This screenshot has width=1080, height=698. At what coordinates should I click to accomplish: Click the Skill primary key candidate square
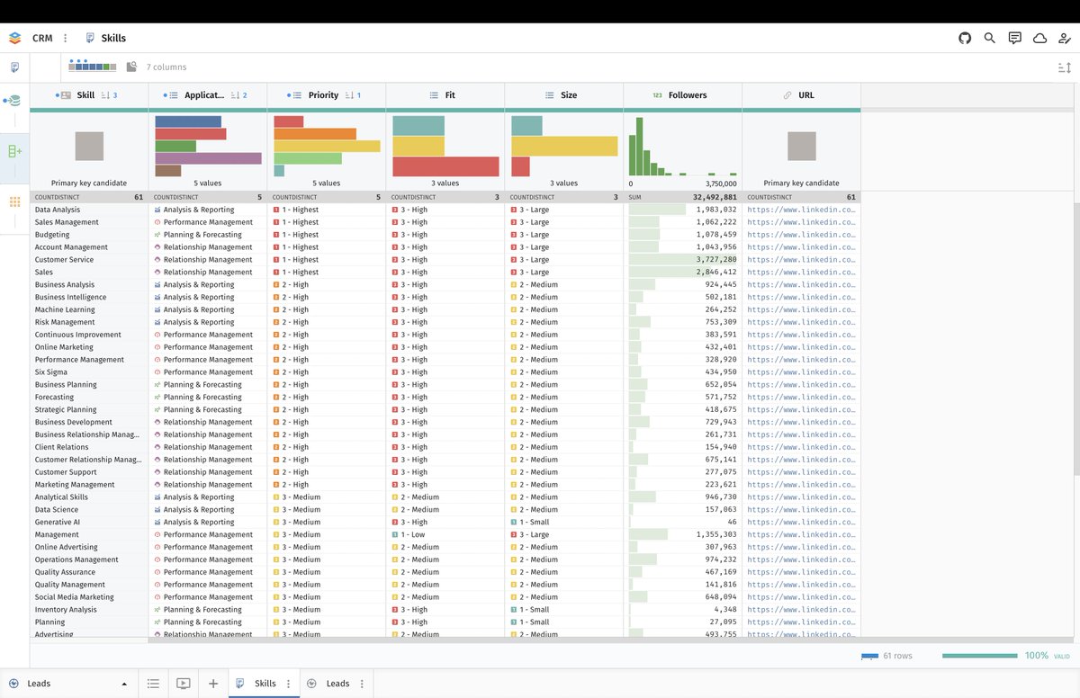pos(89,146)
